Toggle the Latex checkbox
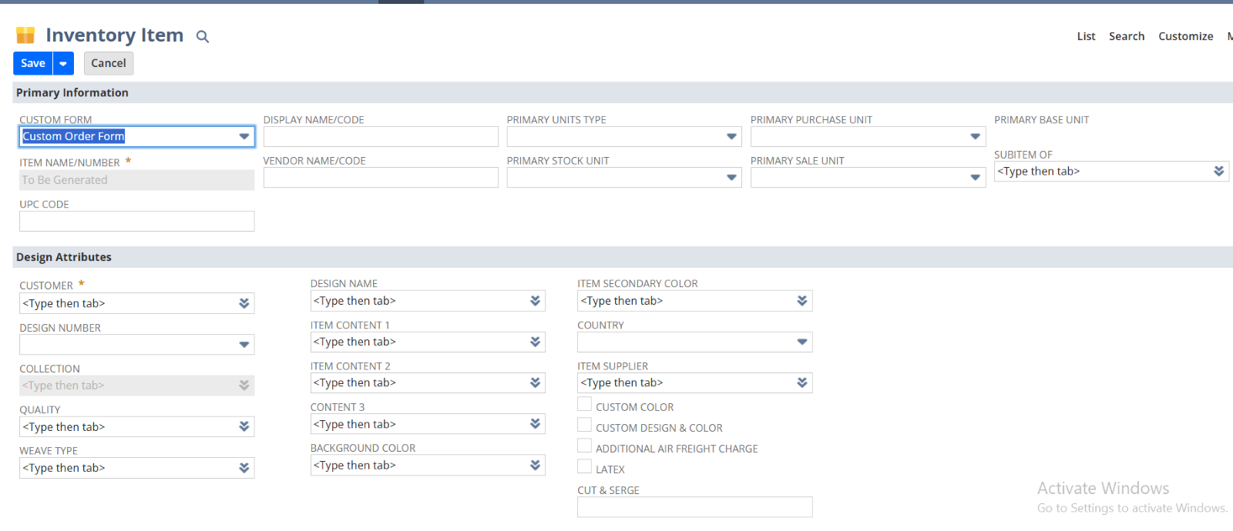This screenshot has width=1233, height=531. coord(585,467)
